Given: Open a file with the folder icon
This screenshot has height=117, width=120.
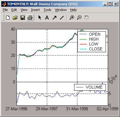Looking at the screenshot, I should pyautogui.click(x=15, y=18).
